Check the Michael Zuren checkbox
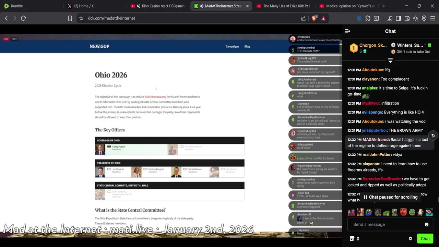The image size is (439, 247). 185,169
